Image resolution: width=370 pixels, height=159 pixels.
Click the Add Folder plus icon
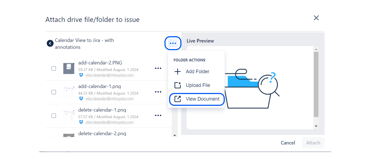click(178, 72)
